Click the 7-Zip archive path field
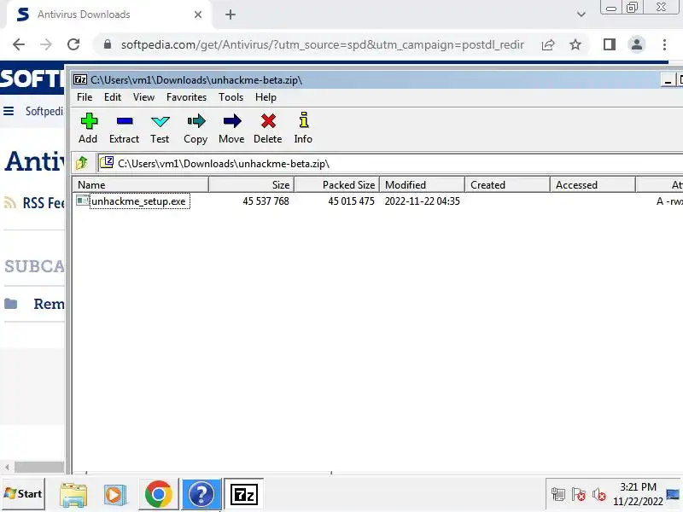 392,164
